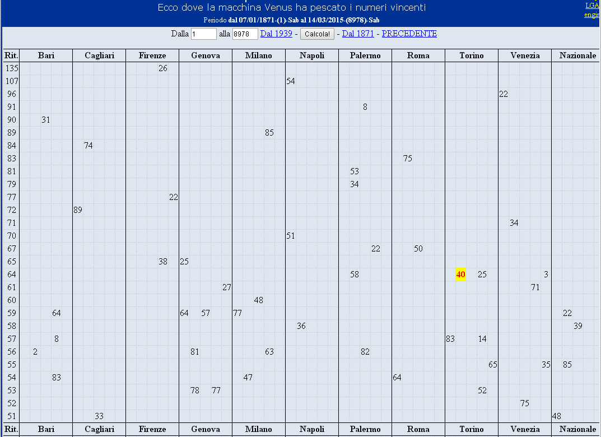601x437 pixels.
Task: Select number 2 in Bari row 56
Action: point(35,352)
